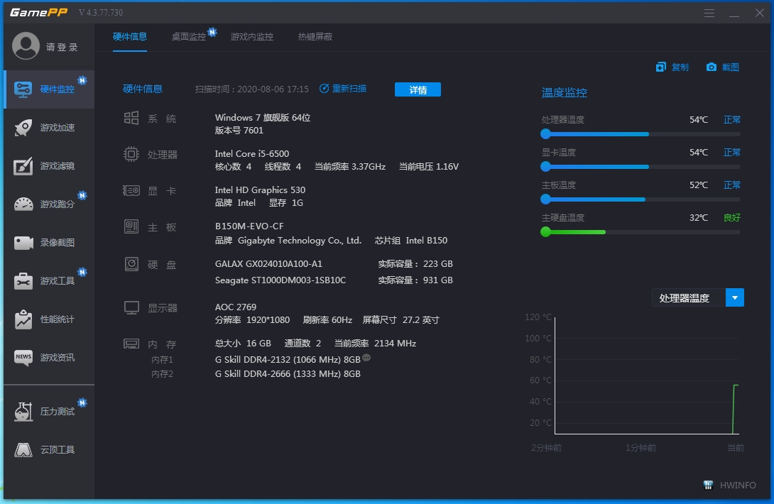Image resolution: width=774 pixels, height=504 pixels.
Task: Click the blue dropdown arrow button
Action: tap(734, 297)
